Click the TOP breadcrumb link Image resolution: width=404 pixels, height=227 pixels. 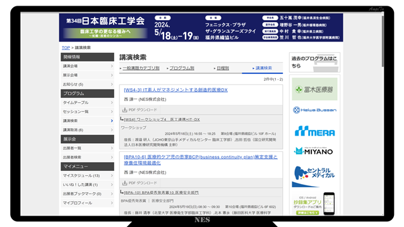tap(66, 48)
